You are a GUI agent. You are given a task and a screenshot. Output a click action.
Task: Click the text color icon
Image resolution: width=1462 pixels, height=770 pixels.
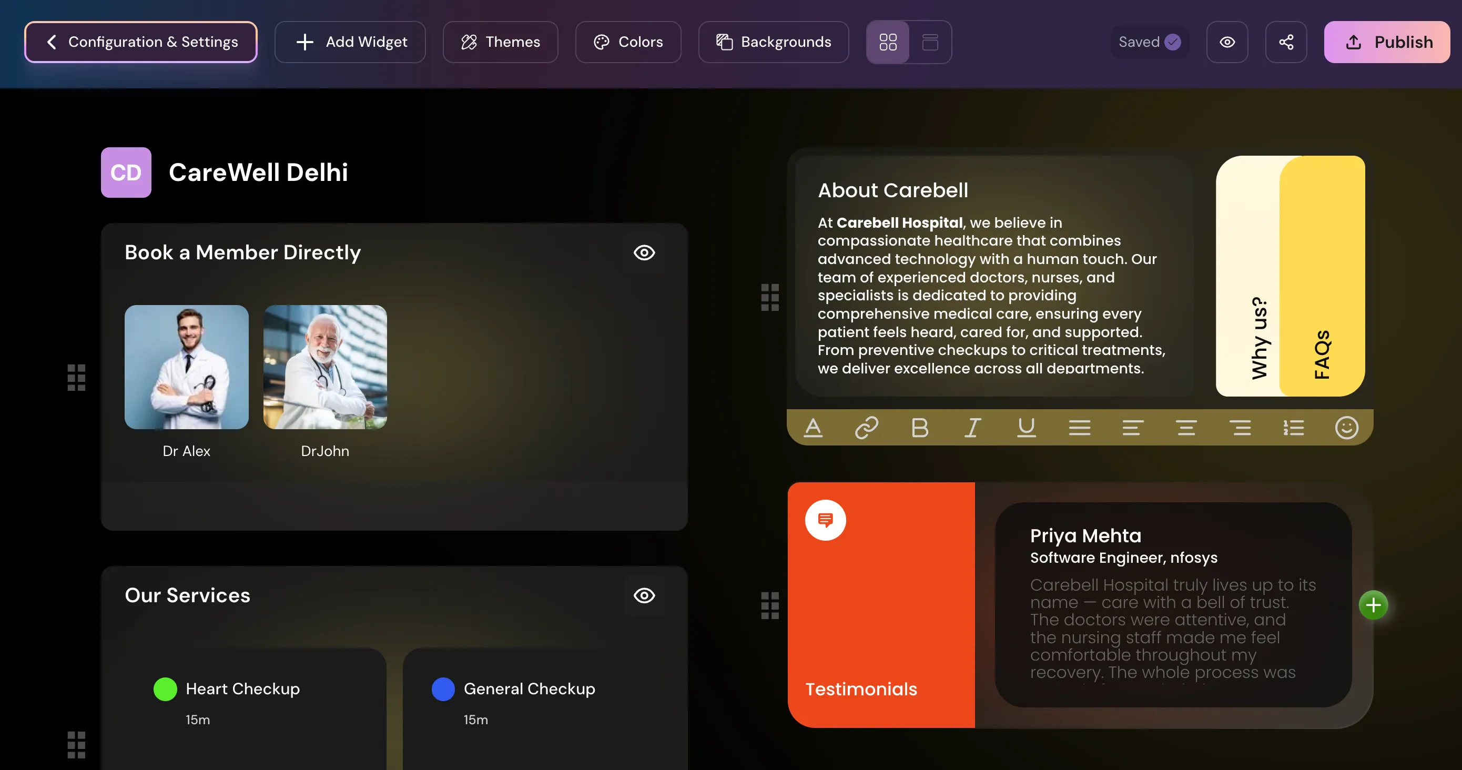(x=813, y=427)
